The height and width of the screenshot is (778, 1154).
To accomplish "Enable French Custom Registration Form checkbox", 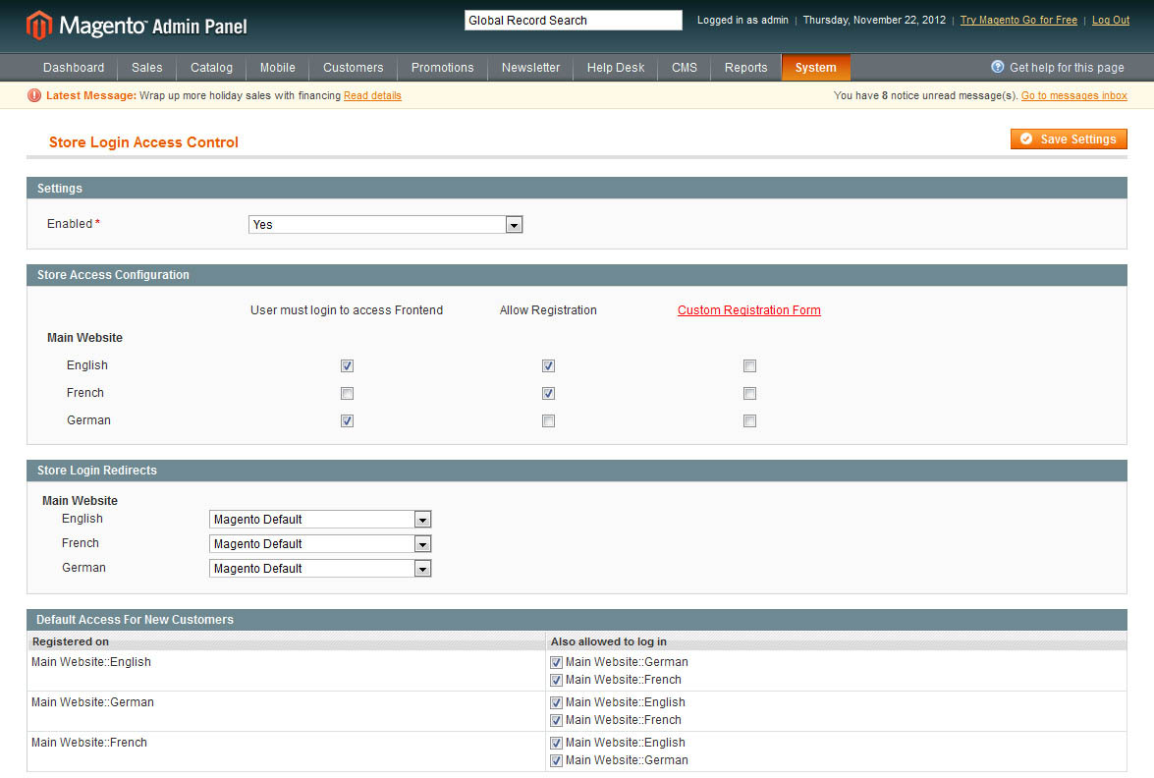I will [x=750, y=394].
